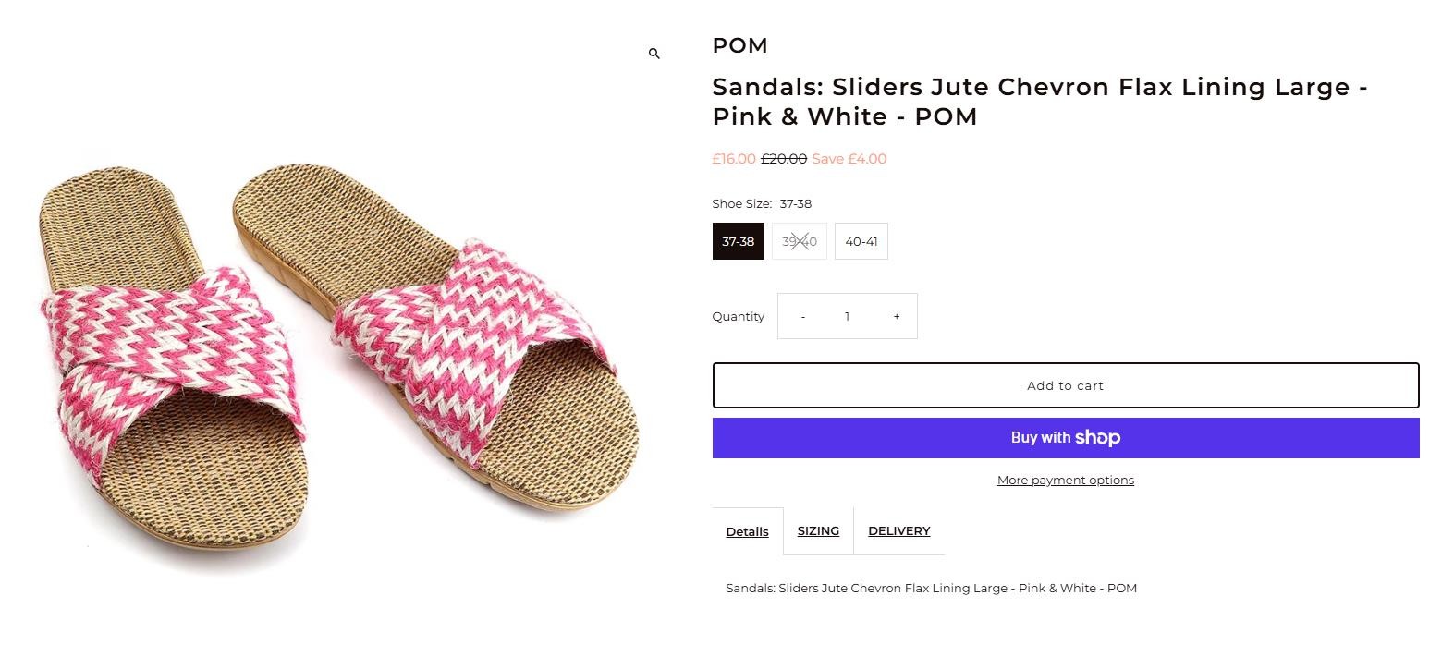Buy with Shop Pay button
1454x645 pixels.
coord(1065,438)
